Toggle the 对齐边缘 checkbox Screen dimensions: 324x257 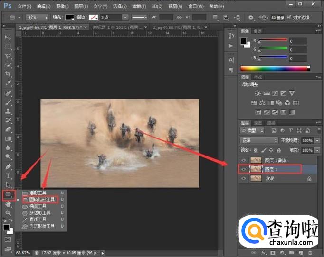pos(288,17)
